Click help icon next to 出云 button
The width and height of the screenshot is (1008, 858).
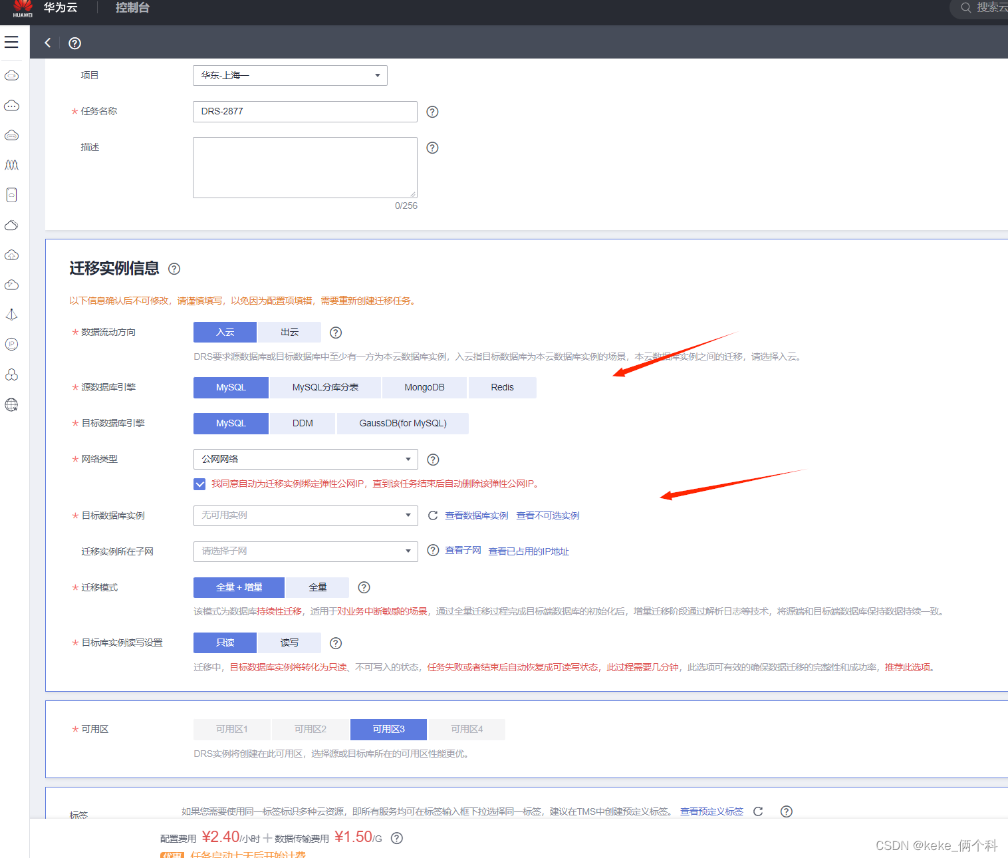[x=336, y=333]
